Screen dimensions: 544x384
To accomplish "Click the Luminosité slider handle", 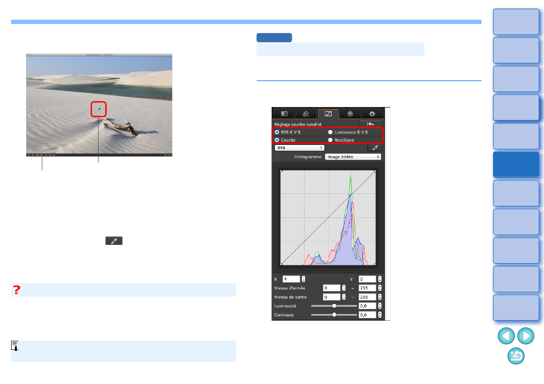I will pos(334,306).
